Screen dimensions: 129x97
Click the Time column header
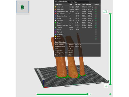click(70, 4)
